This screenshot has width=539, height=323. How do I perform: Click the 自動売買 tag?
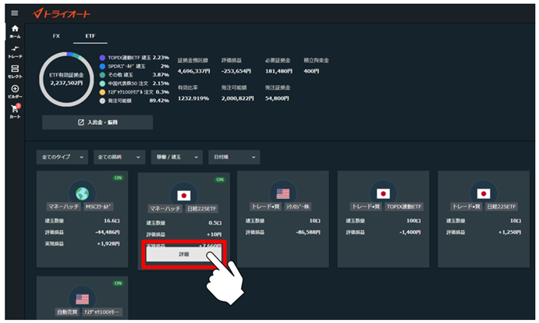(x=67, y=312)
